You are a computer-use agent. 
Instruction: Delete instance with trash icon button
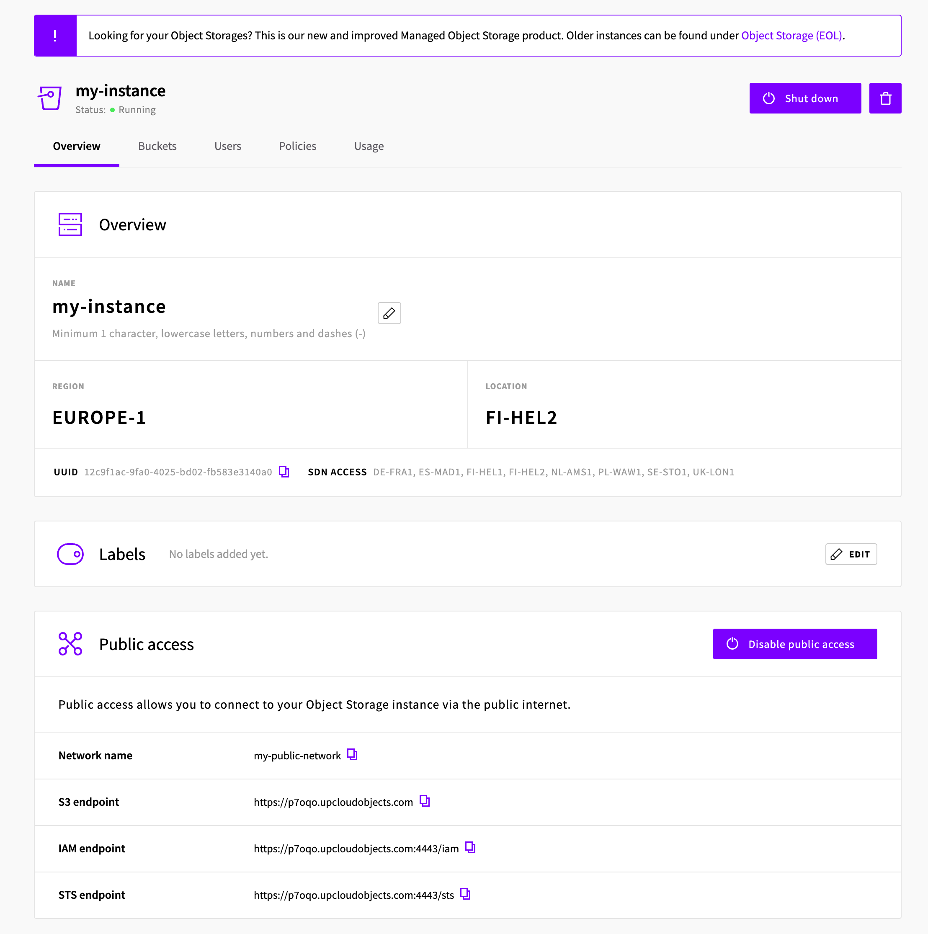click(885, 98)
